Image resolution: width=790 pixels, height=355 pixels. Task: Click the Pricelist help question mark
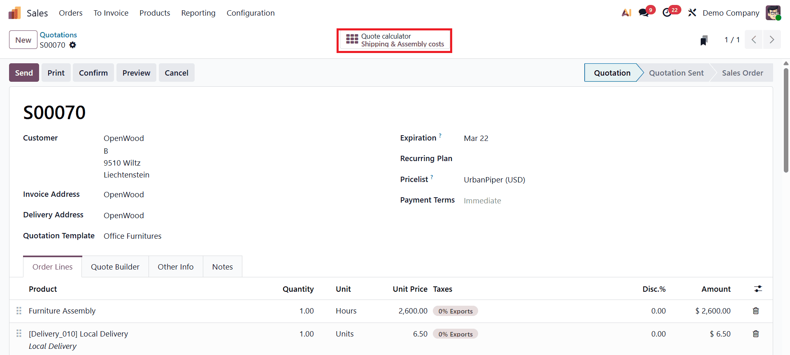click(x=432, y=177)
